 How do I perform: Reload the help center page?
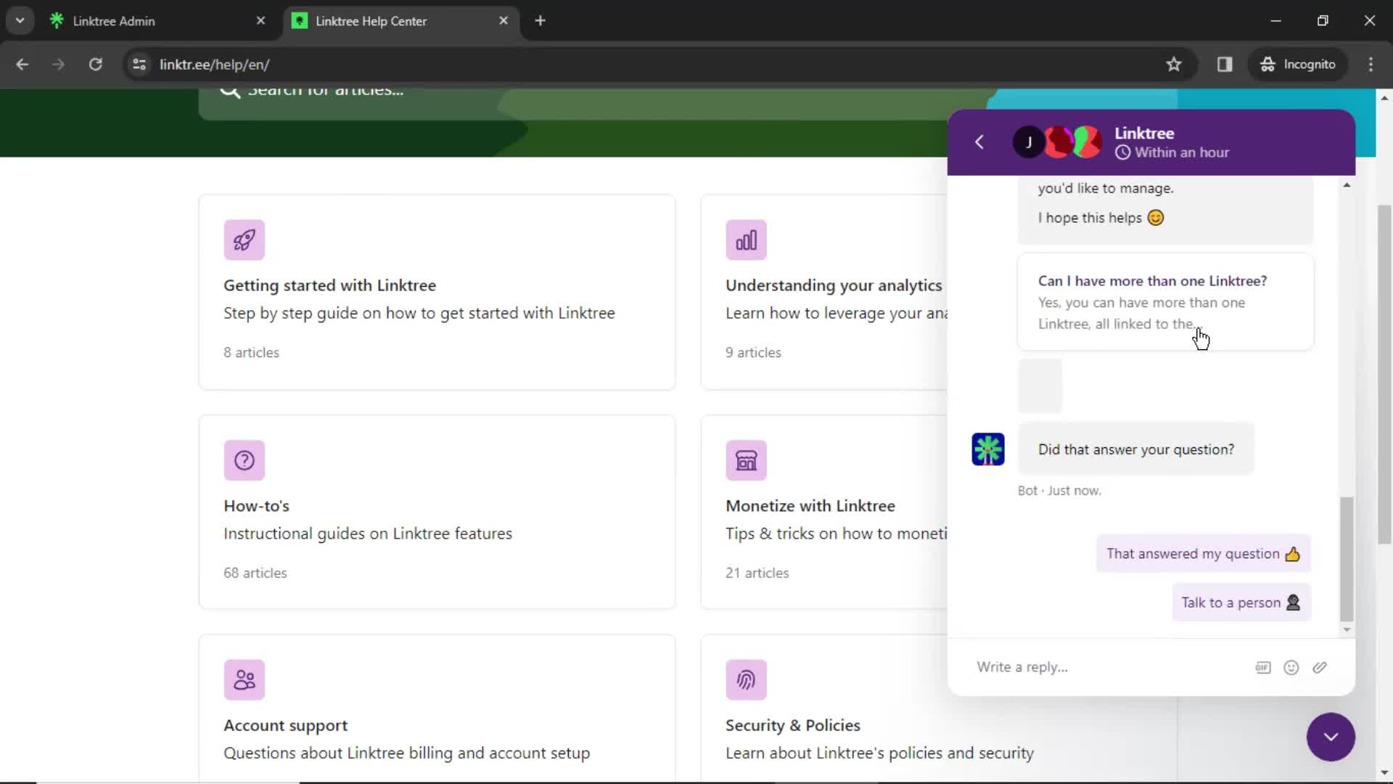pos(95,64)
